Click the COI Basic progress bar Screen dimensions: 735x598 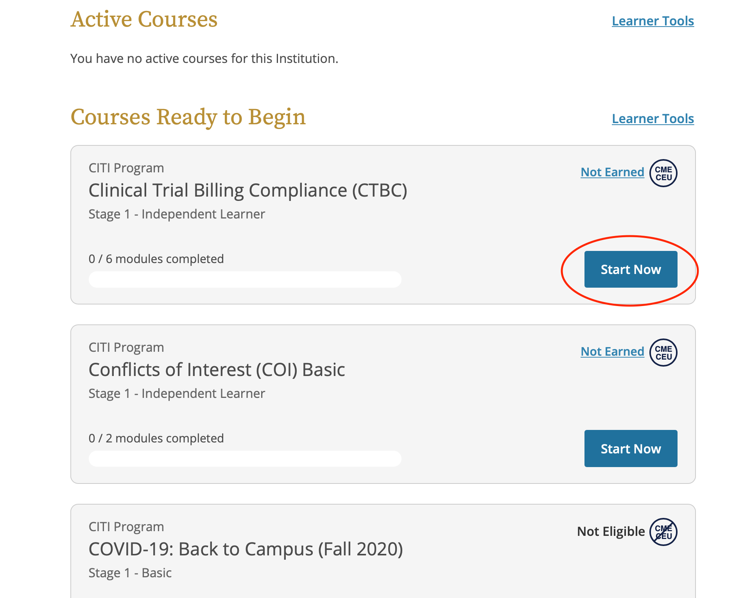click(245, 458)
